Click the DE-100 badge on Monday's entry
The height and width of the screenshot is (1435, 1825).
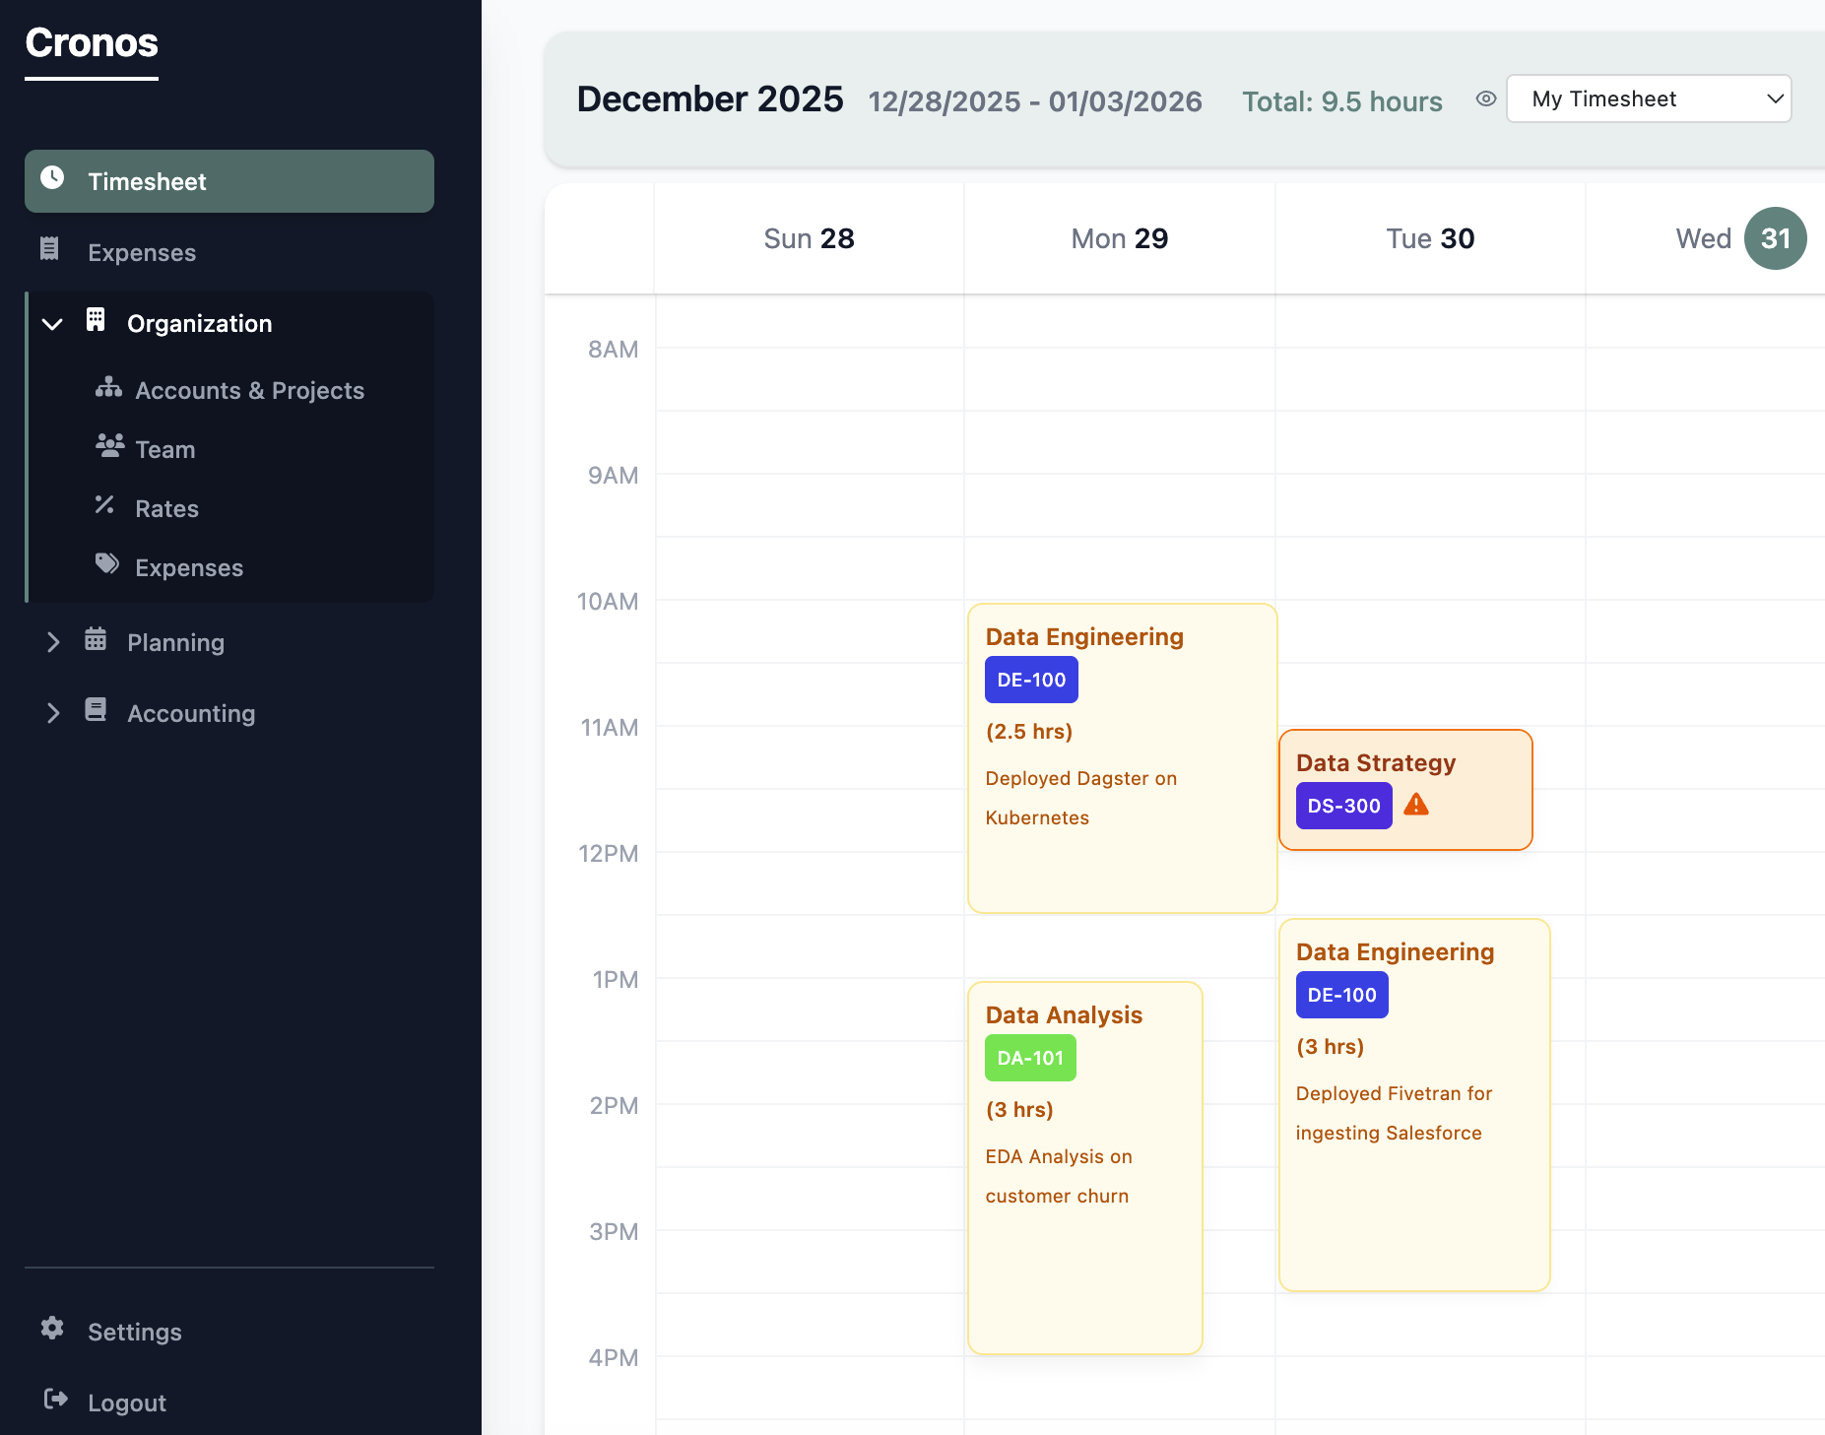coord(1030,679)
